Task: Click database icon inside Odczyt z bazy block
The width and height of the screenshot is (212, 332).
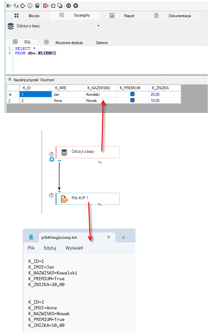Action: (64, 152)
